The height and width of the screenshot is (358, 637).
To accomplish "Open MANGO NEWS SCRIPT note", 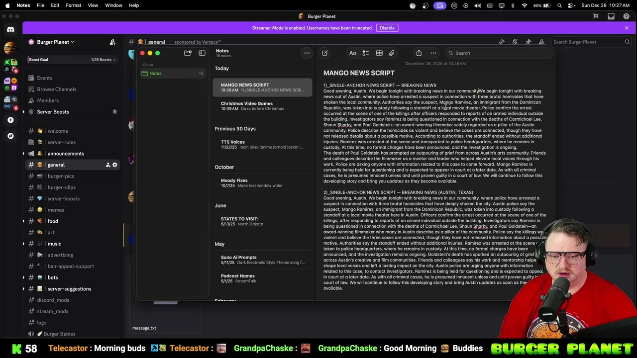I will pos(263,88).
